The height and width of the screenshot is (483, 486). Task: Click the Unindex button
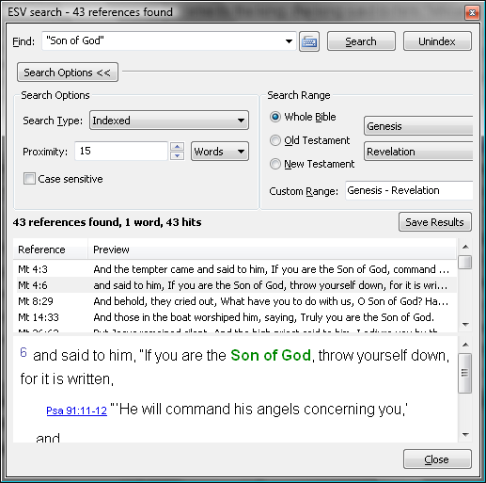tap(437, 41)
